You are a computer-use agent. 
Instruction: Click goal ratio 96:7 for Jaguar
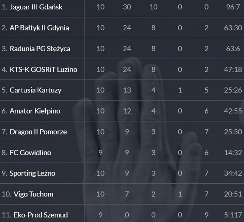point(233,7)
